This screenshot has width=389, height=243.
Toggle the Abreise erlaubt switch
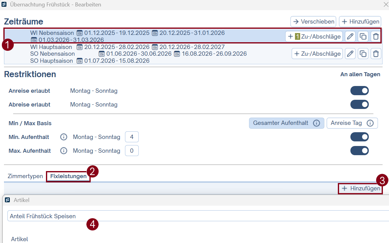coord(360,104)
